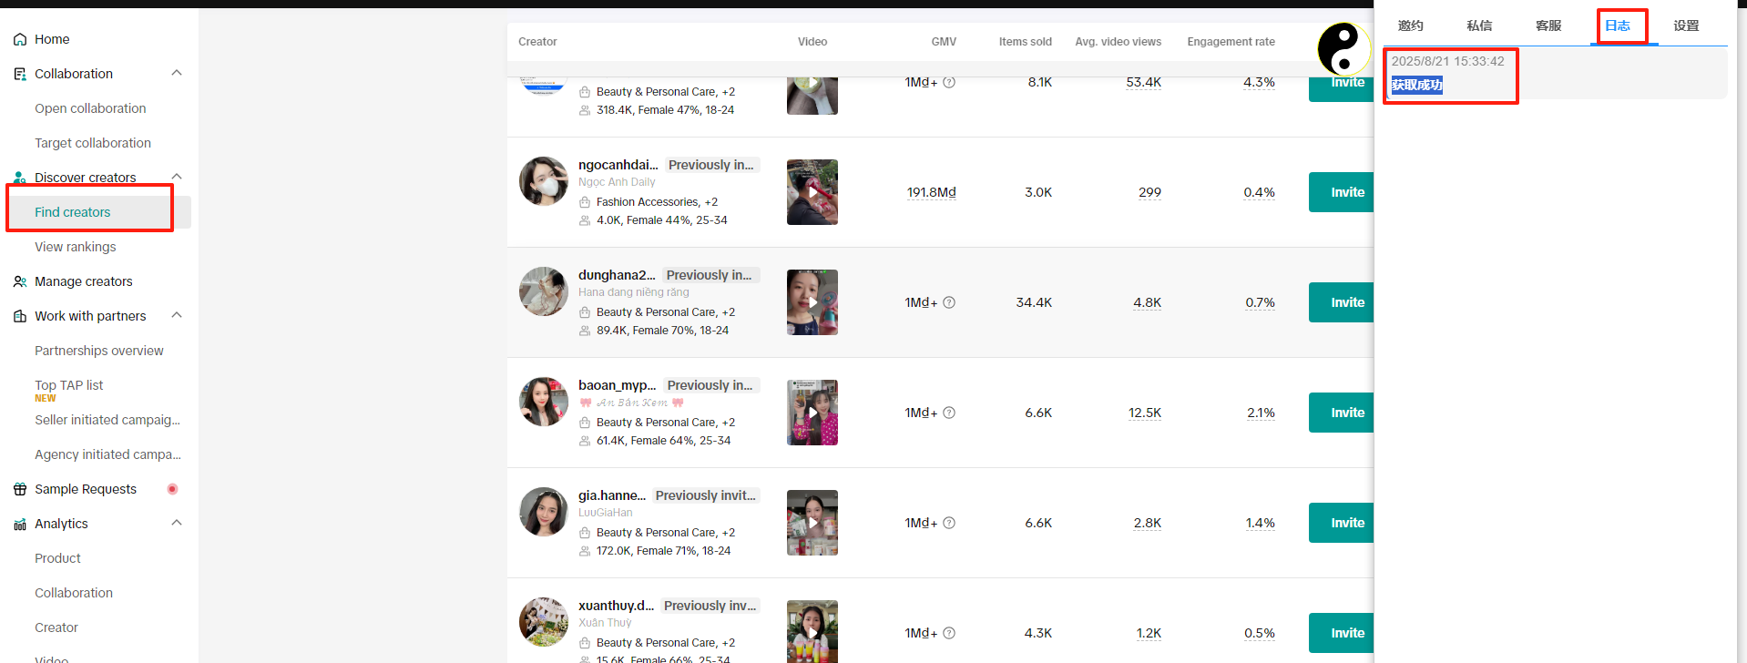Open gia.hanne creator profile avatar
The width and height of the screenshot is (1747, 663).
544,512
